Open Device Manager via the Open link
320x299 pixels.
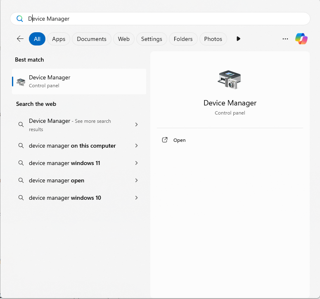tap(179, 140)
